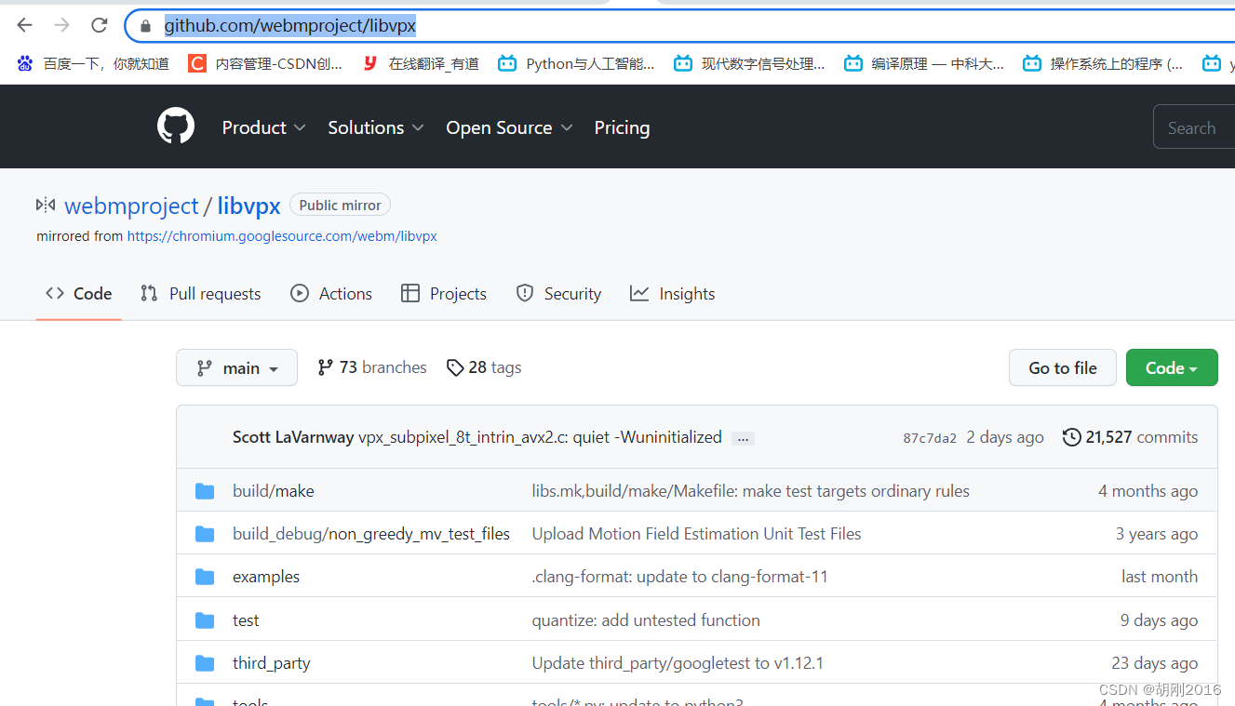Open commit hash 87c7da2

point(930,438)
